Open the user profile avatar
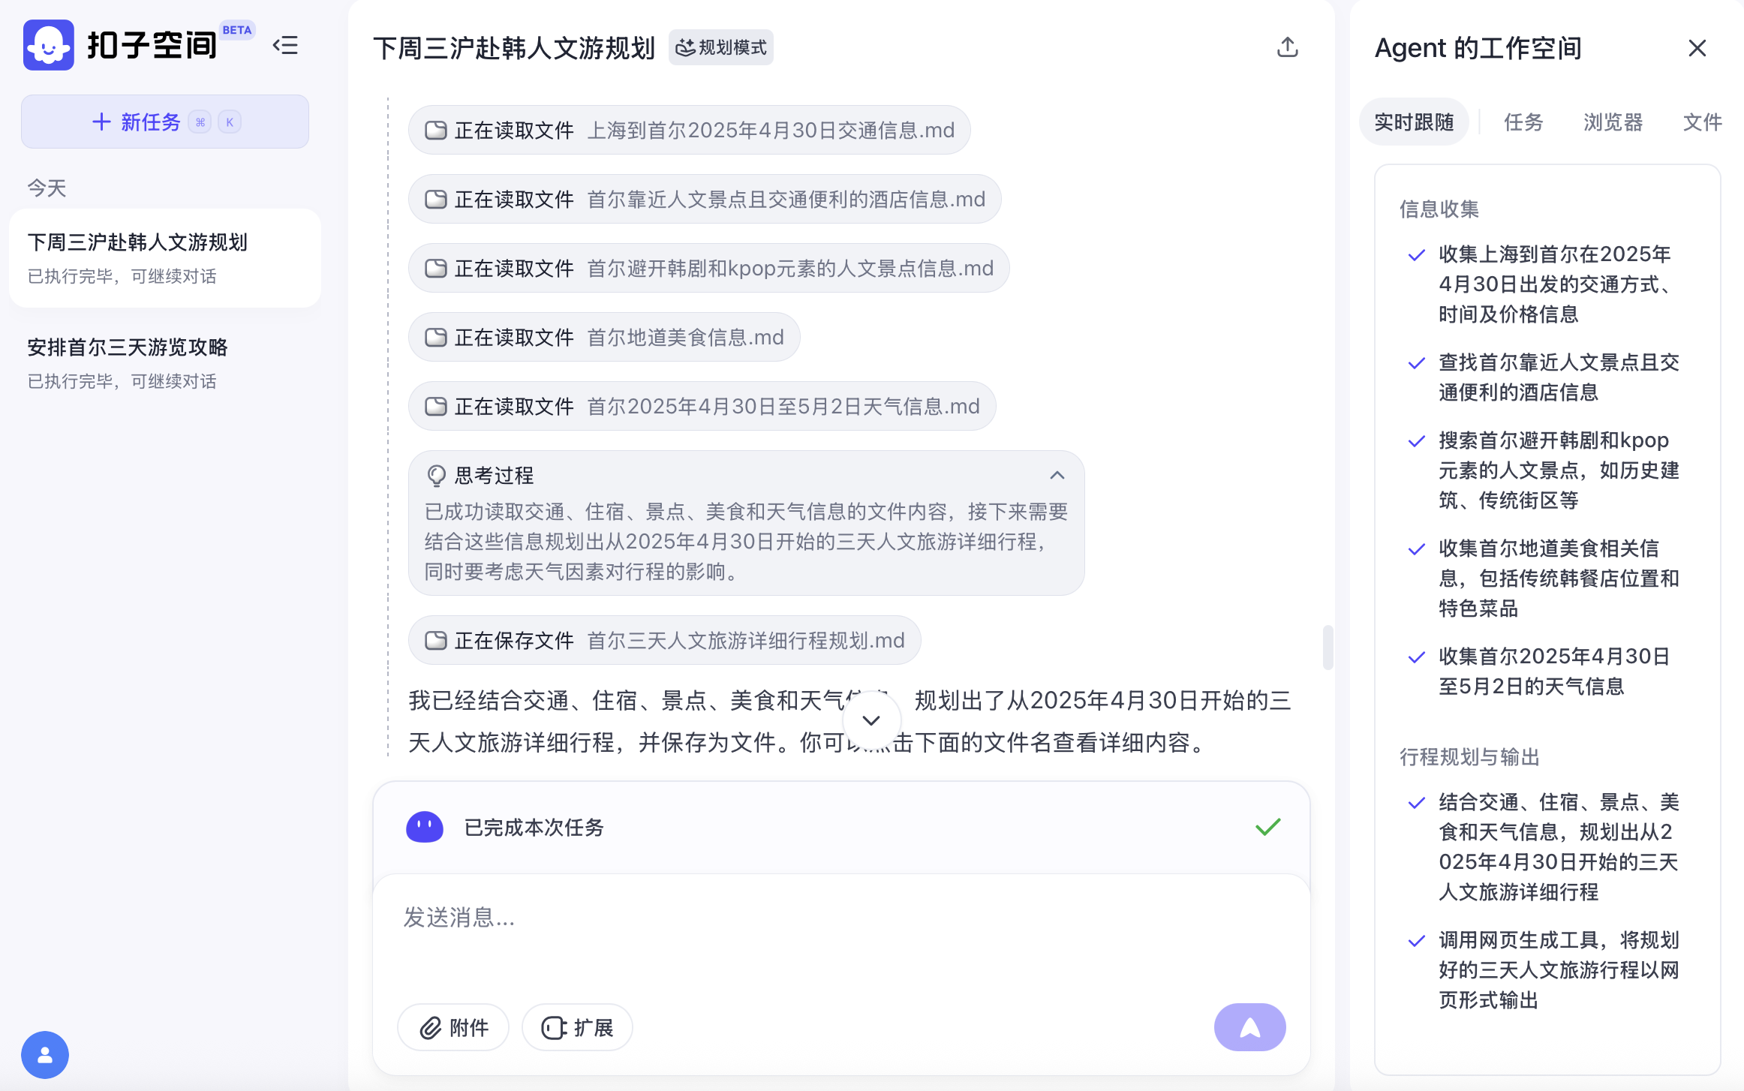Screen dimensions: 1744x1091 [45, 1054]
